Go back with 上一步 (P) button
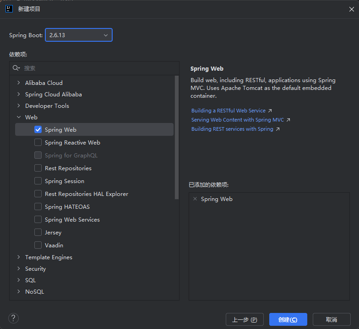Screen dimensions: 359x329 tap(245, 319)
